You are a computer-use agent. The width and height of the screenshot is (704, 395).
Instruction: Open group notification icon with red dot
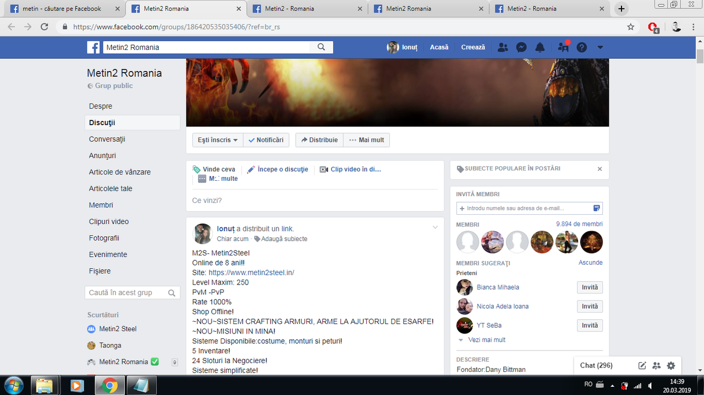click(563, 47)
